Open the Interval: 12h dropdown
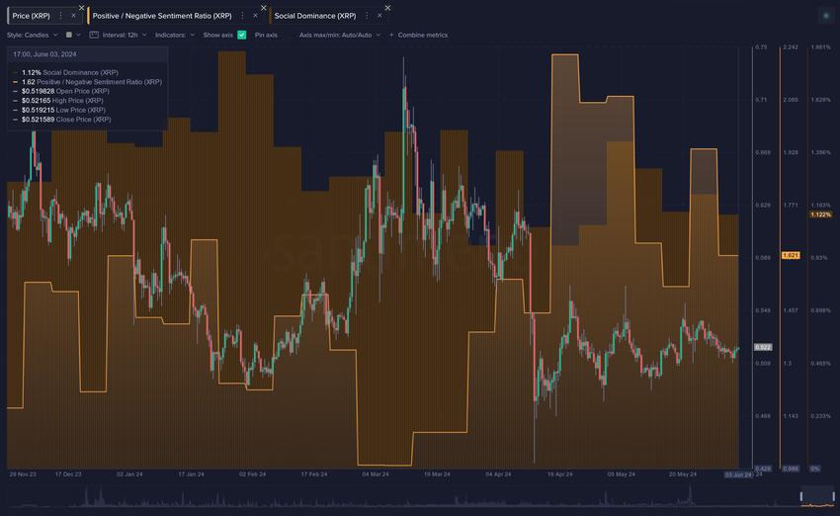Screen dimensions: 840x516 (x=125, y=35)
